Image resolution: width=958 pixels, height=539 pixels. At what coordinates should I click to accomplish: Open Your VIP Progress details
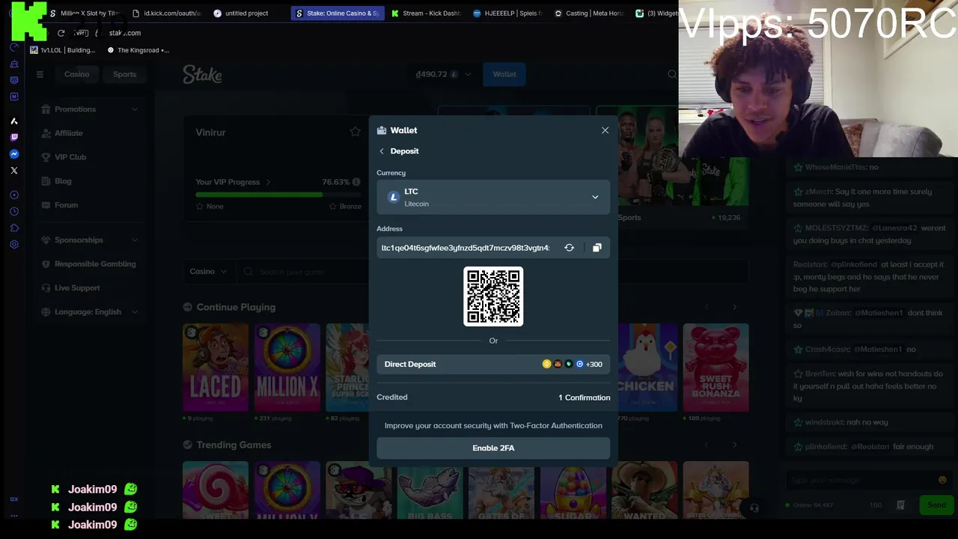click(233, 182)
